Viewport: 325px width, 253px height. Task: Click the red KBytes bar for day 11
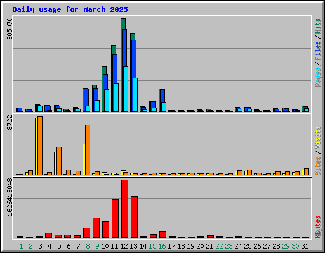(115, 218)
